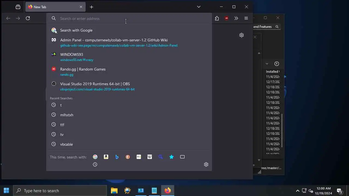Image resolution: width=349 pixels, height=196 pixels.
Task: Open taskbar clock and date
Action: 324,191
